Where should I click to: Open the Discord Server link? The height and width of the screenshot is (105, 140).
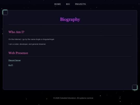point(15,60)
